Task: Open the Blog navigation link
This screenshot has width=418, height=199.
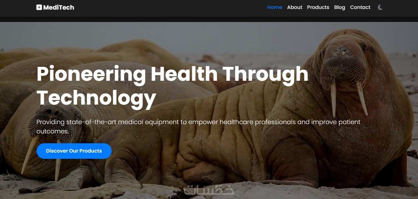Action: [340, 7]
